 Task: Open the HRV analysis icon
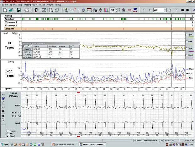pyautogui.click(x=129, y=10)
